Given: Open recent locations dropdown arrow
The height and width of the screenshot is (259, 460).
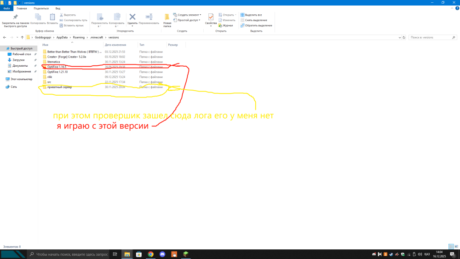Looking at the screenshot, I should 17,38.
